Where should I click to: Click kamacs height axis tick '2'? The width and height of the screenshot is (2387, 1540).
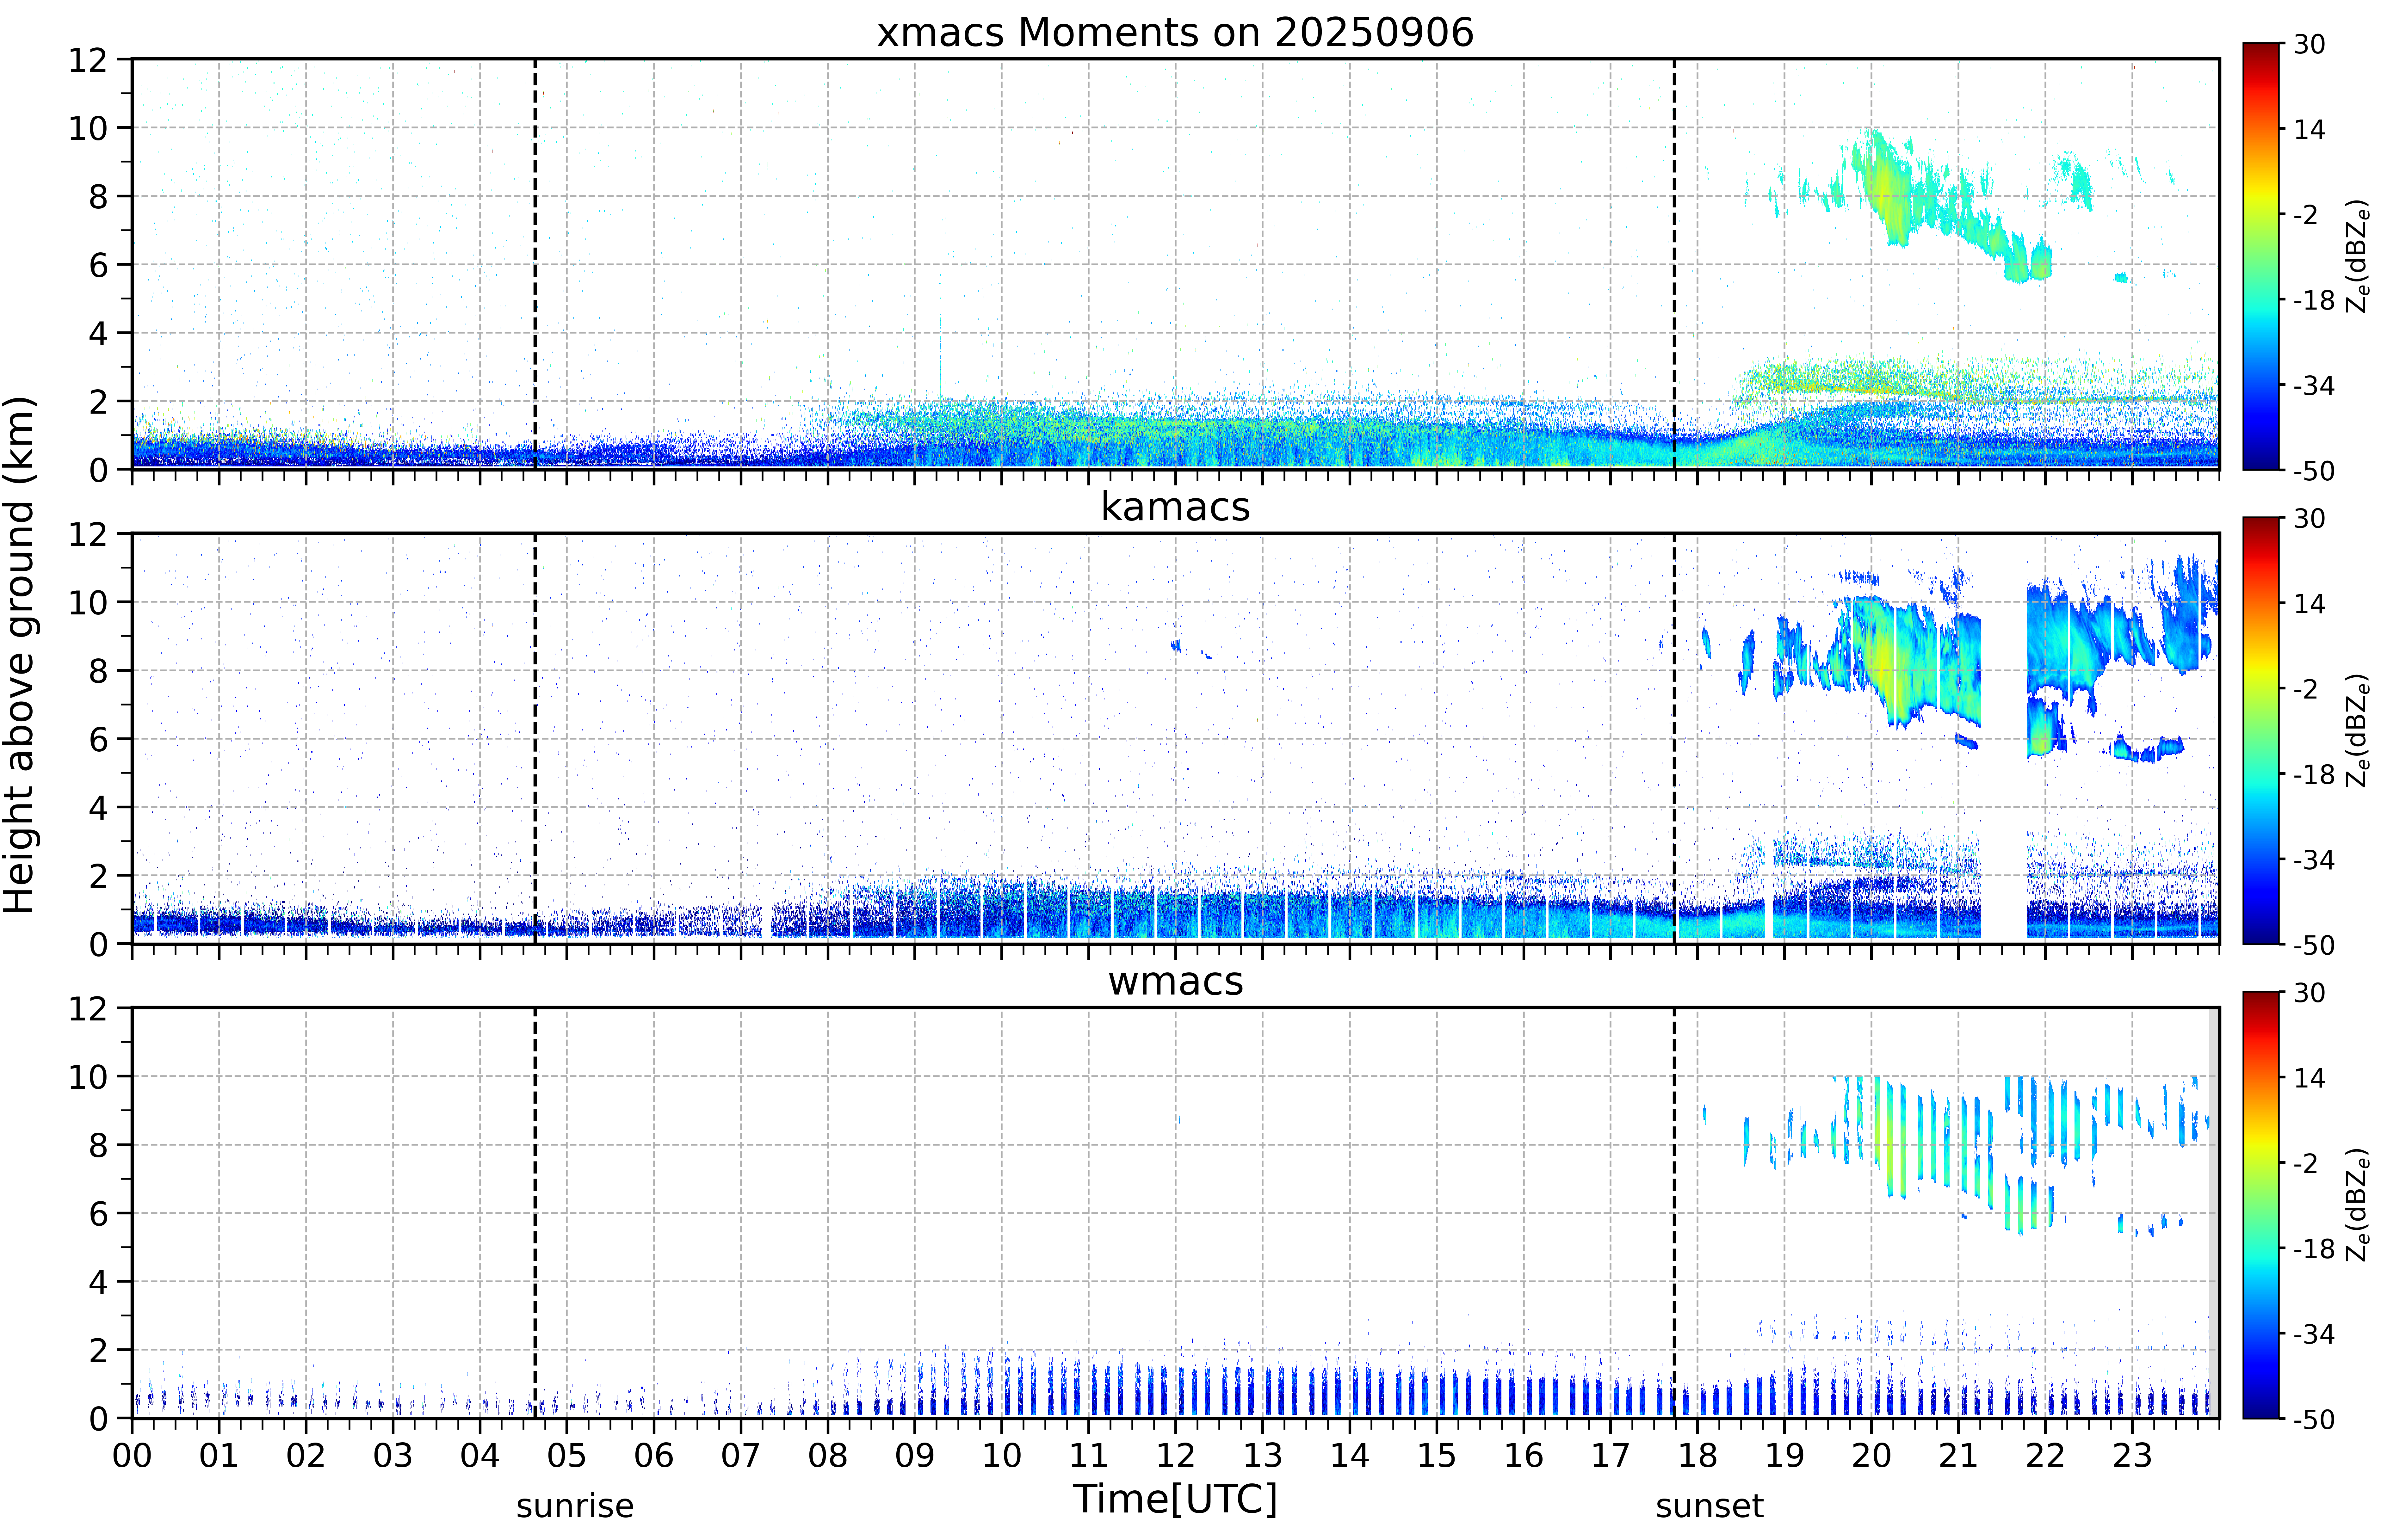point(98,876)
